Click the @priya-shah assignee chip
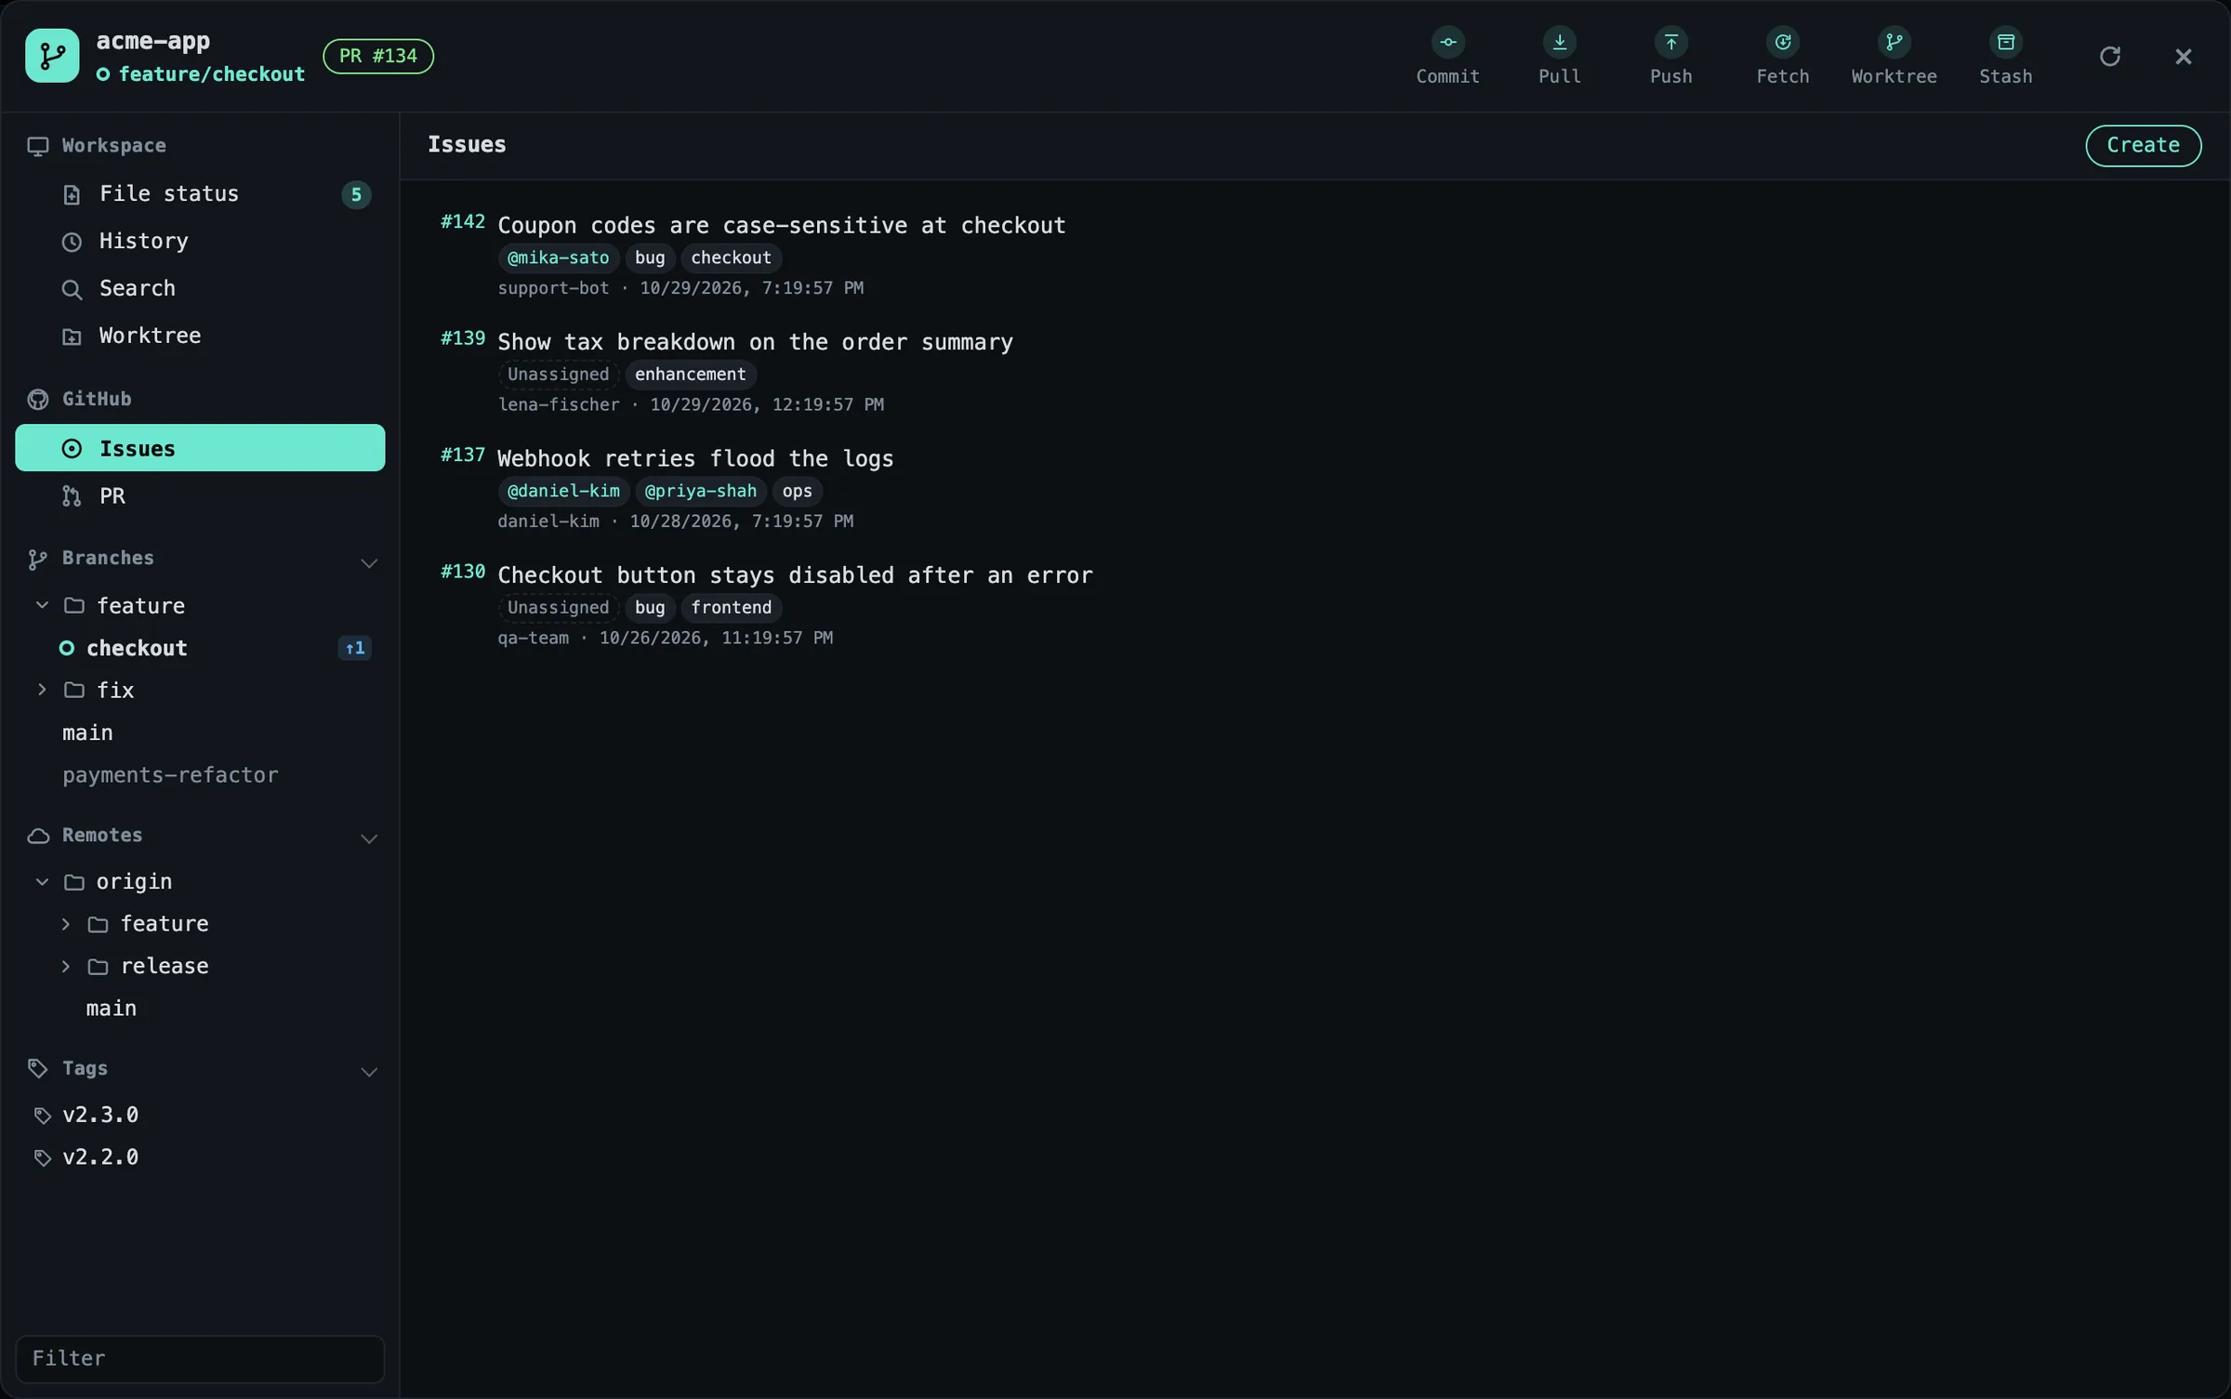 pyautogui.click(x=700, y=491)
